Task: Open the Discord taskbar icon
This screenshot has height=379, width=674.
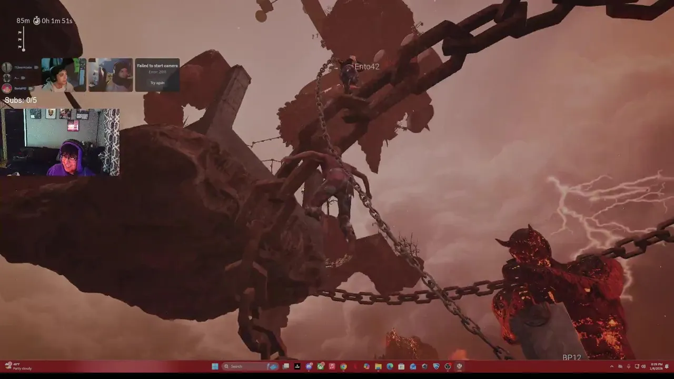Action: pos(309,366)
